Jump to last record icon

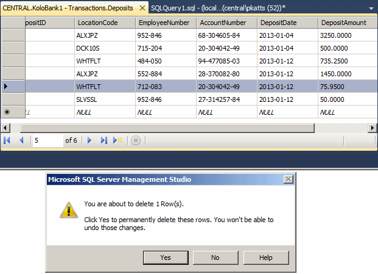point(103,140)
